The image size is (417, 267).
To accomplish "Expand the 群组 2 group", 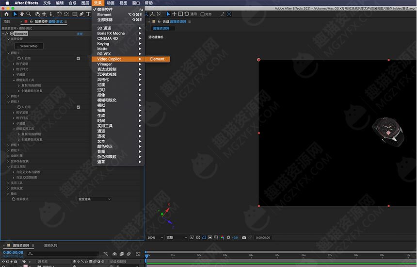I will [8, 96].
